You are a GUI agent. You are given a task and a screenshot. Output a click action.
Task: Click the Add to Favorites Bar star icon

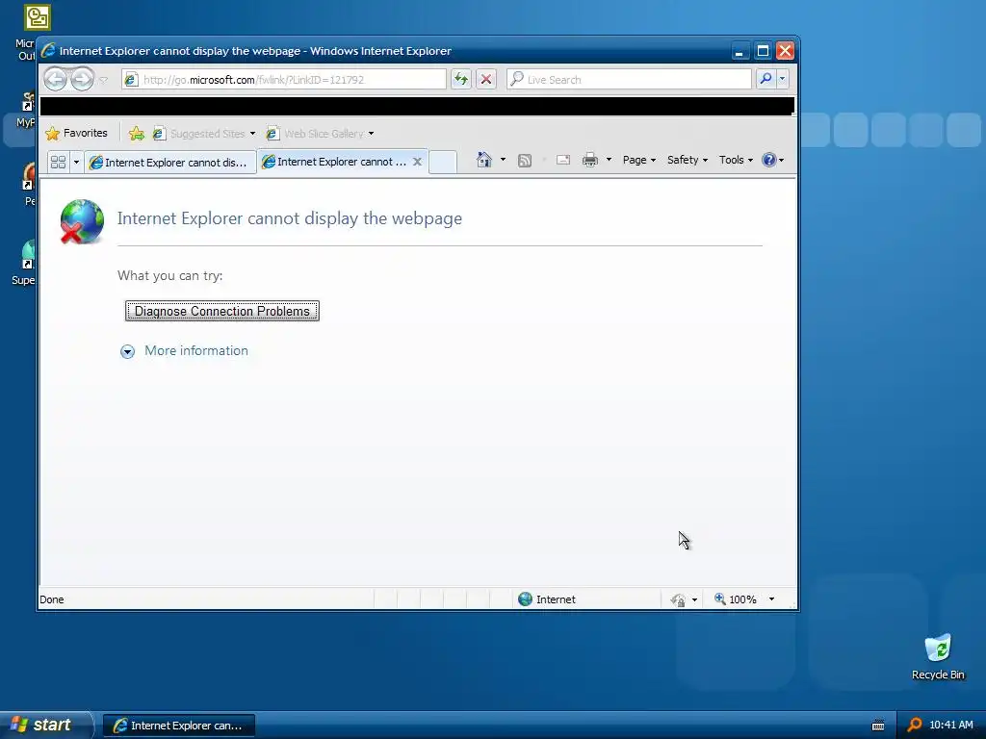137,133
